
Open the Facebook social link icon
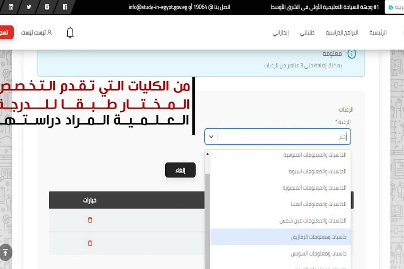tap(65, 7)
